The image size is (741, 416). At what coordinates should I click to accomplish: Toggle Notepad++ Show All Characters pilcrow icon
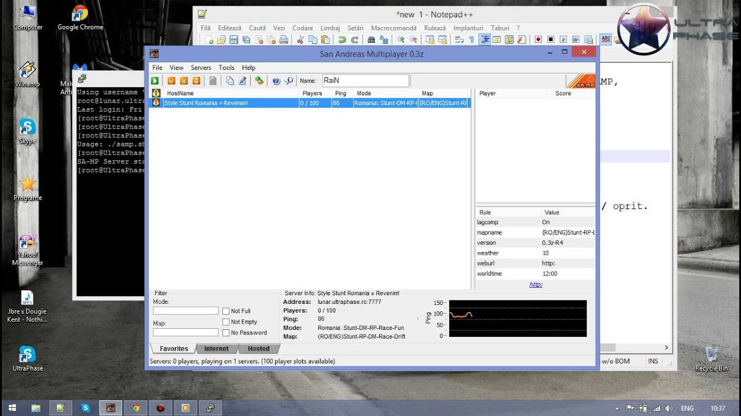471,40
